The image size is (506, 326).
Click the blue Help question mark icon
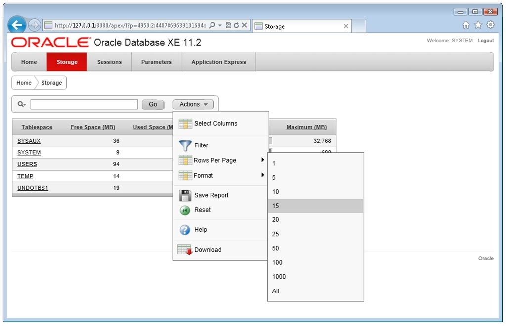tap(185, 230)
